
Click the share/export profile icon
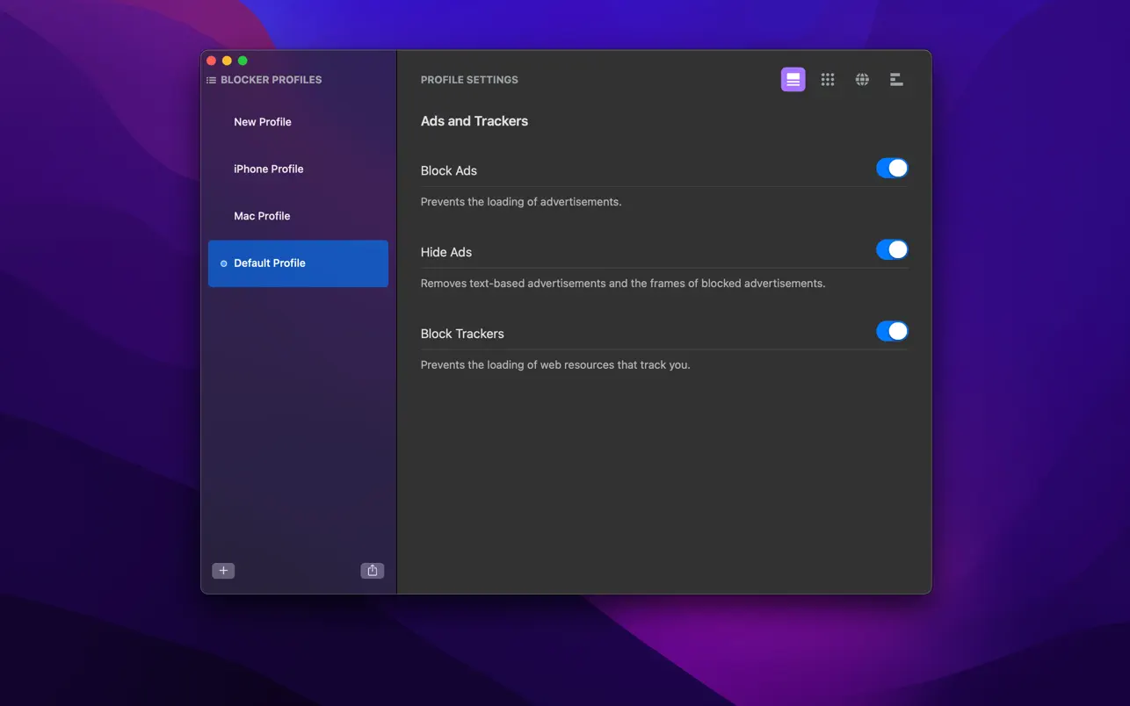373,571
